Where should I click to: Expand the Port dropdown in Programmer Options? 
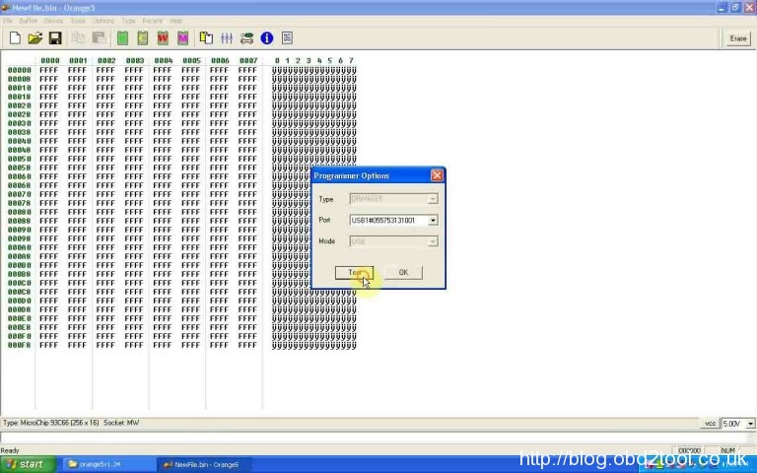[x=433, y=220]
